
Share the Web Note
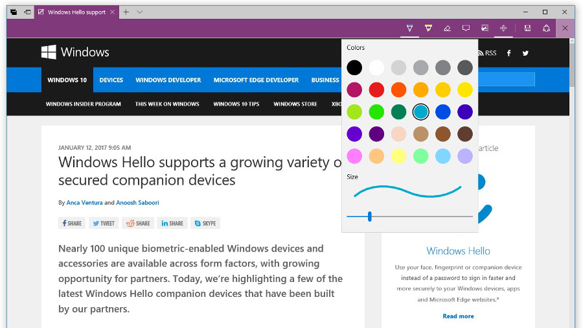tap(546, 29)
